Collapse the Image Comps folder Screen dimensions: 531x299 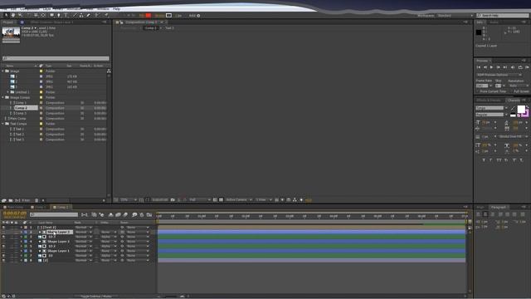click(x=3, y=97)
